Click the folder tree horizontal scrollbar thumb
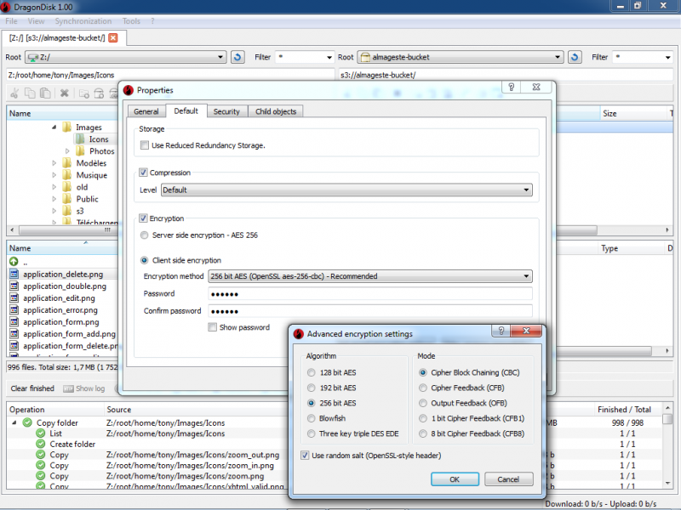Screen dimensions: 681x510 (70, 229)
